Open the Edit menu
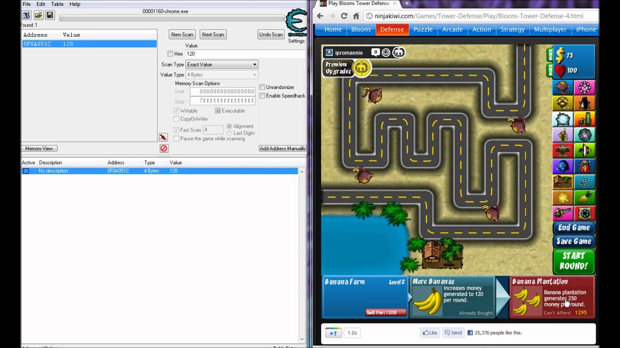 click(41, 4)
